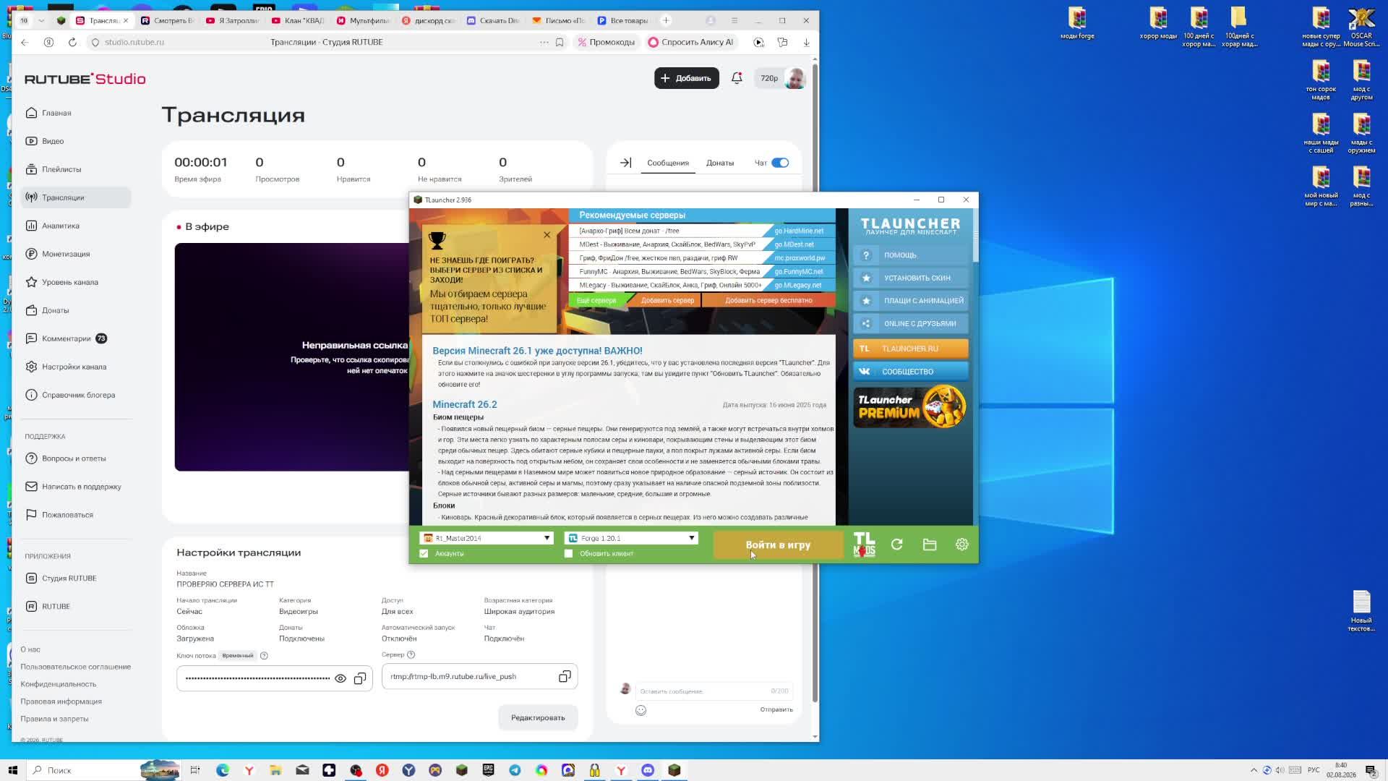Image resolution: width=1388 pixels, height=781 pixels.
Task: Click the TLauncher Premium banner
Action: tap(910, 407)
